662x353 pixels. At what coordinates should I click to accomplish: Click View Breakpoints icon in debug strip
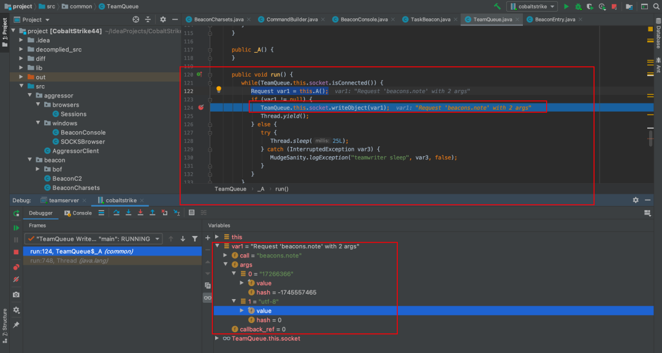pos(16,267)
